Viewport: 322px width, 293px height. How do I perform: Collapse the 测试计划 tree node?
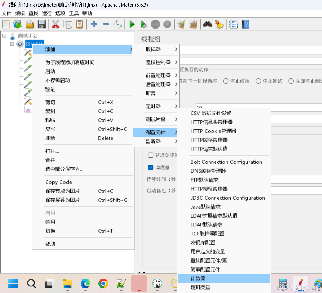coord(4,36)
